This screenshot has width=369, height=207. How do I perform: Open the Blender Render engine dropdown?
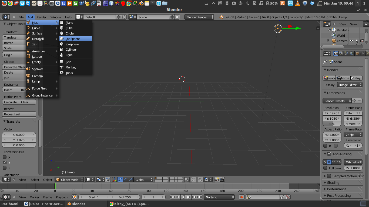(x=199, y=17)
